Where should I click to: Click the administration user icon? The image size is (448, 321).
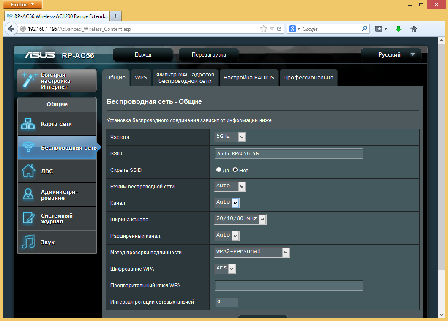pos(28,194)
